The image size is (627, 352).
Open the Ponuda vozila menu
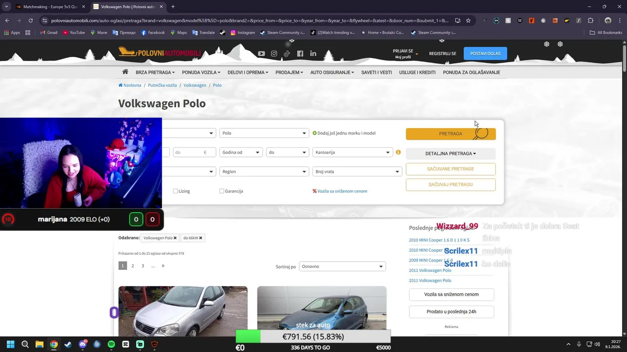[x=201, y=72]
